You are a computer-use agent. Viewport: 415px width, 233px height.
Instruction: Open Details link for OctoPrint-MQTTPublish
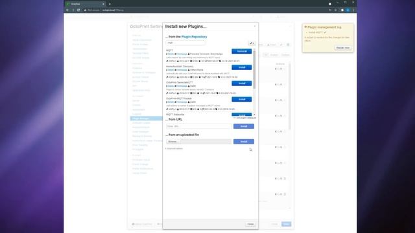171,102
